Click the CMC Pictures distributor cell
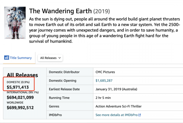183x123 pixels. tap(106, 72)
